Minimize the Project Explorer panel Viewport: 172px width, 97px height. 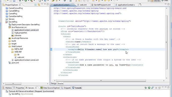point(45,4)
